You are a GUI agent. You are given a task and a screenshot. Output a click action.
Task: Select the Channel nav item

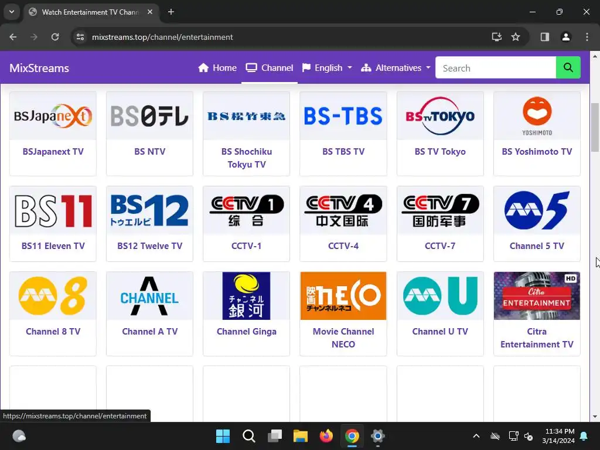tap(270, 68)
